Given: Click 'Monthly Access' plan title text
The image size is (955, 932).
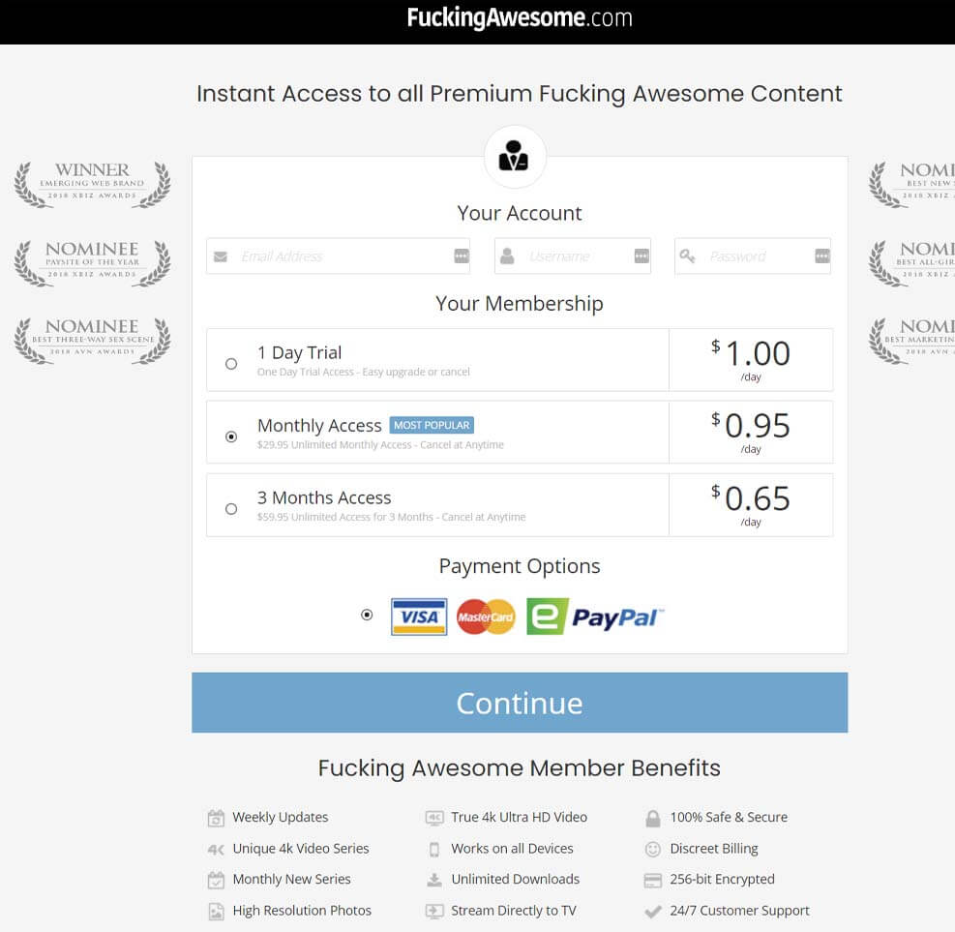Looking at the screenshot, I should tap(319, 425).
